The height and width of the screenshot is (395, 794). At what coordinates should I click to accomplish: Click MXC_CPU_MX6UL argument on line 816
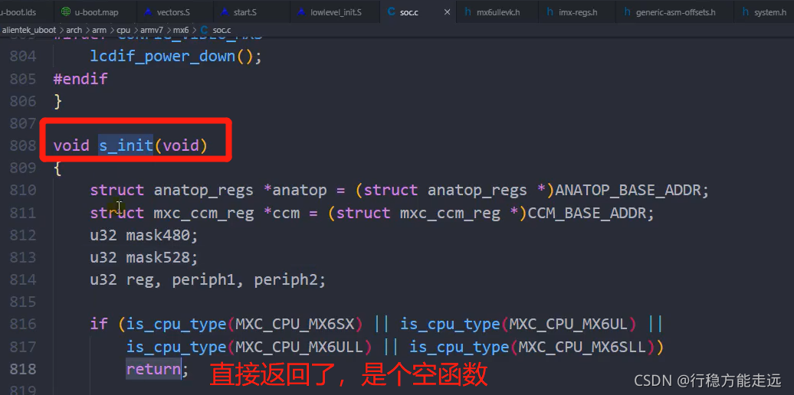pos(569,325)
